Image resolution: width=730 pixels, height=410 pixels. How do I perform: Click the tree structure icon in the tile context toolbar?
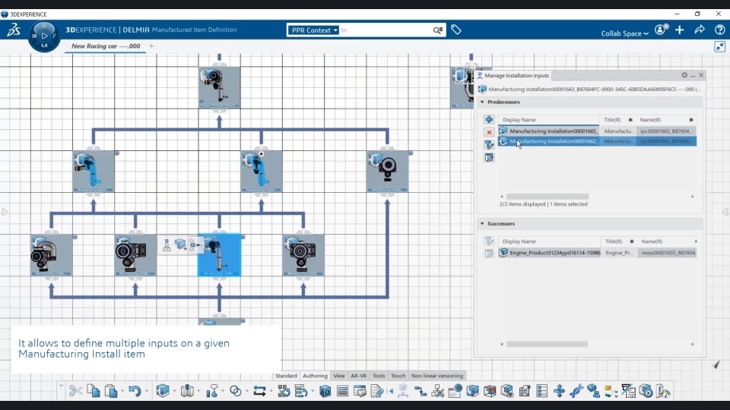tap(167, 245)
